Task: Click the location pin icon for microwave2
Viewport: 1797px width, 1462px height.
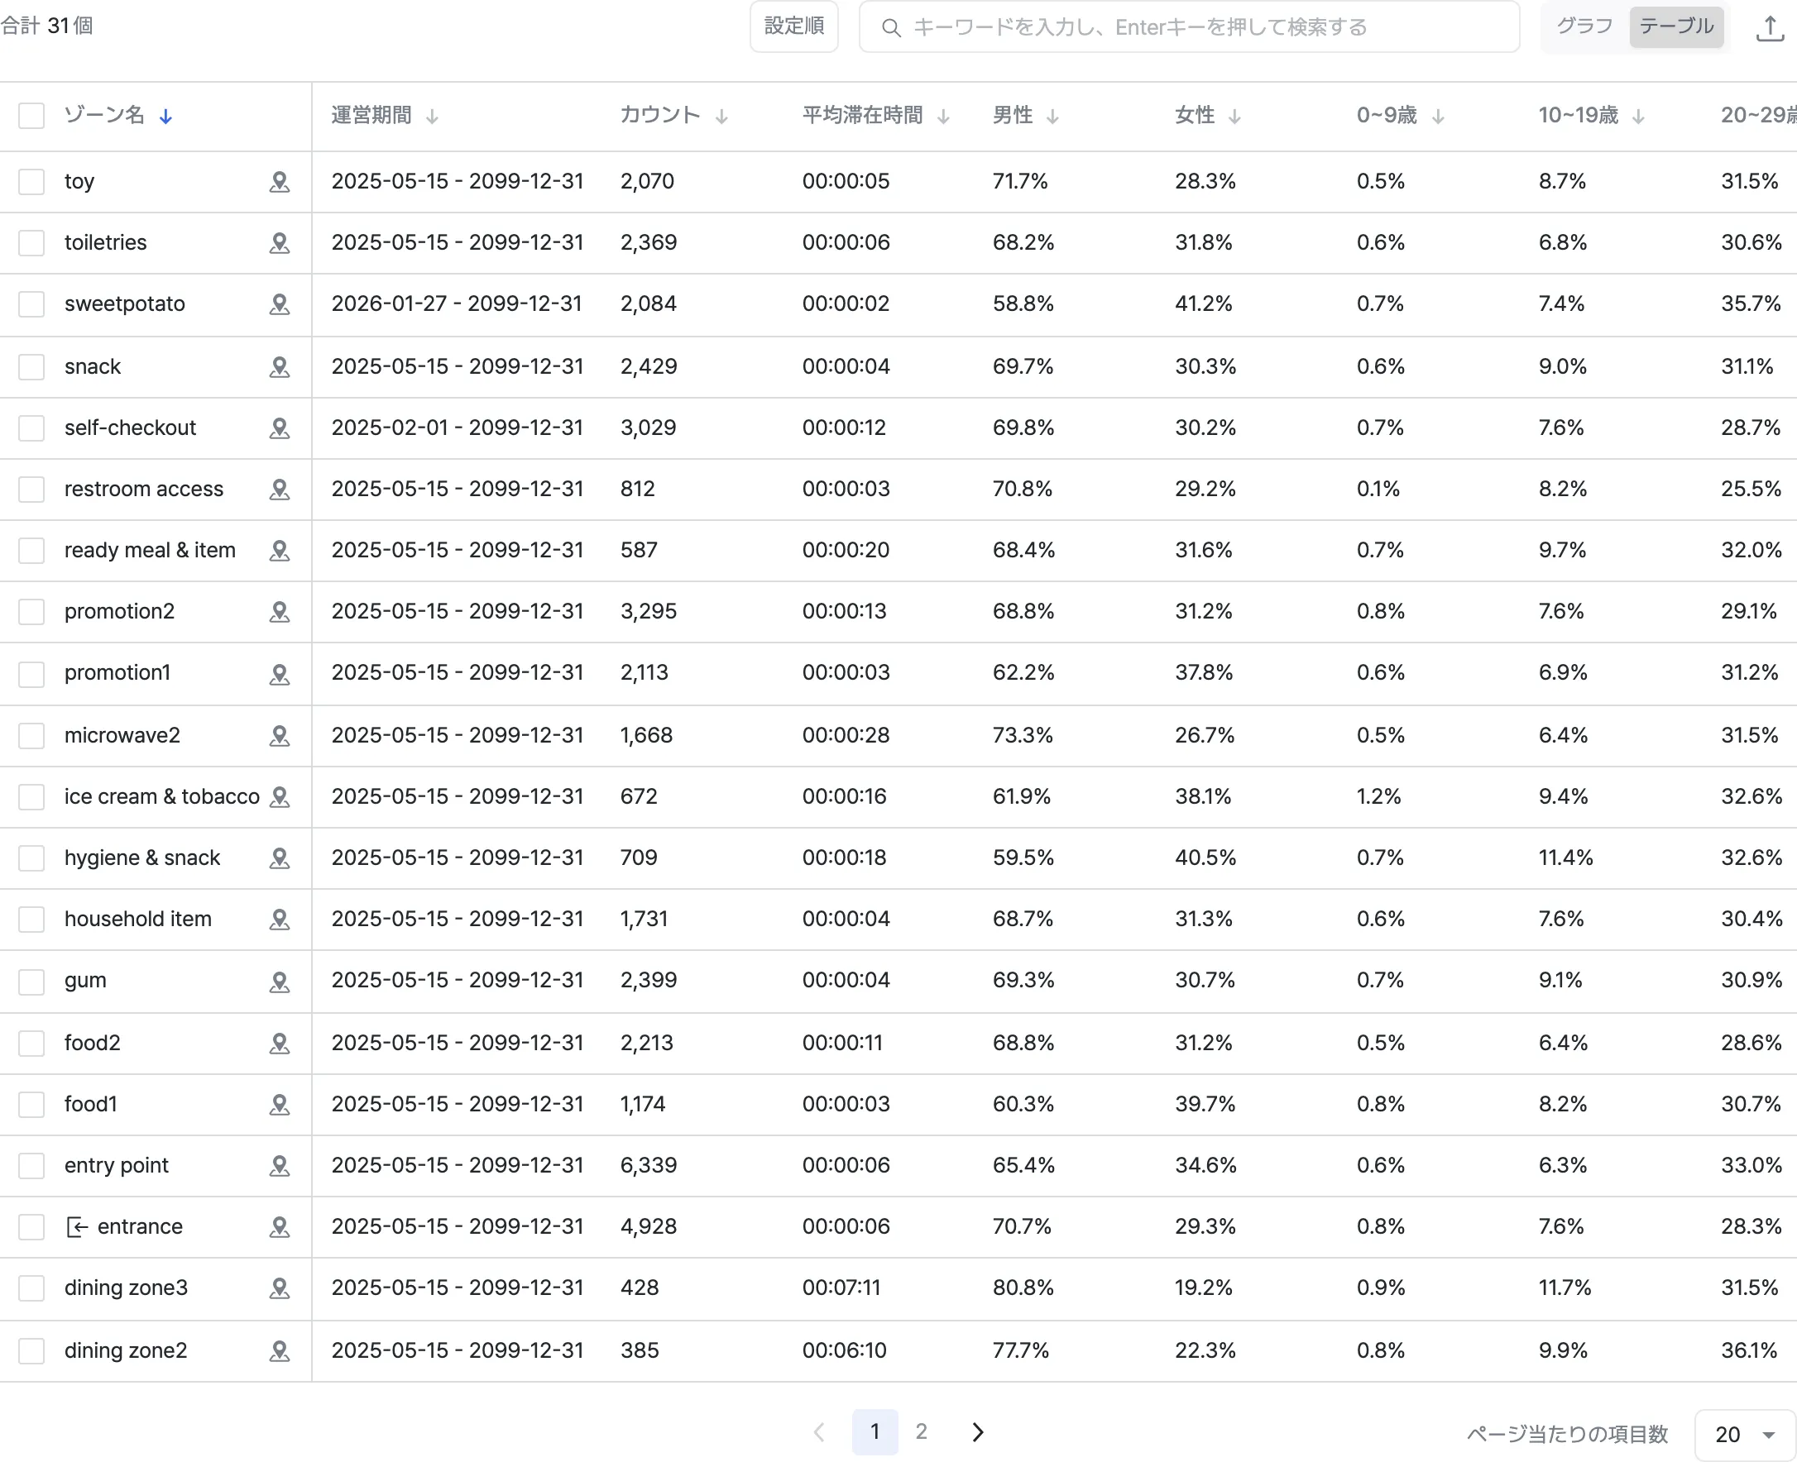Action: click(x=279, y=735)
